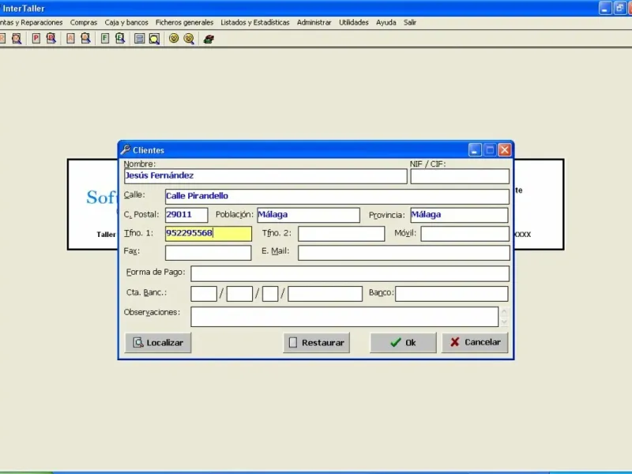Click the Observaciones scrollbar down arrow

(x=504, y=322)
